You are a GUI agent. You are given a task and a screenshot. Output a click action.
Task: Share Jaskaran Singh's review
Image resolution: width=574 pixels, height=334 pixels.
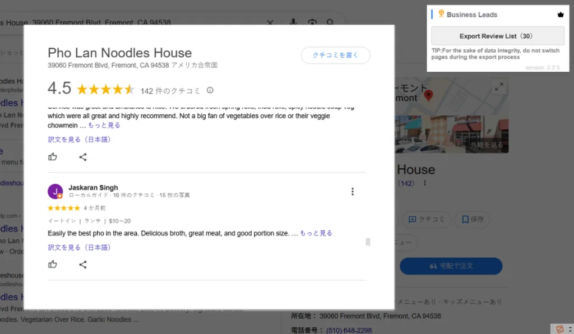[x=83, y=265]
